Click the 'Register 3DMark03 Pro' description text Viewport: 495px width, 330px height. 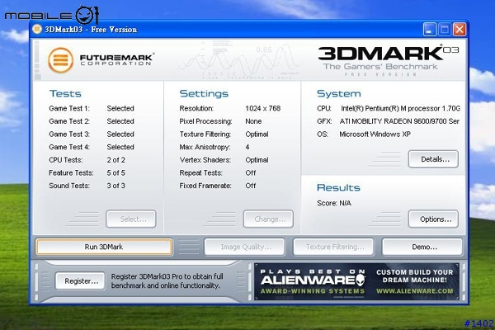pos(167,280)
